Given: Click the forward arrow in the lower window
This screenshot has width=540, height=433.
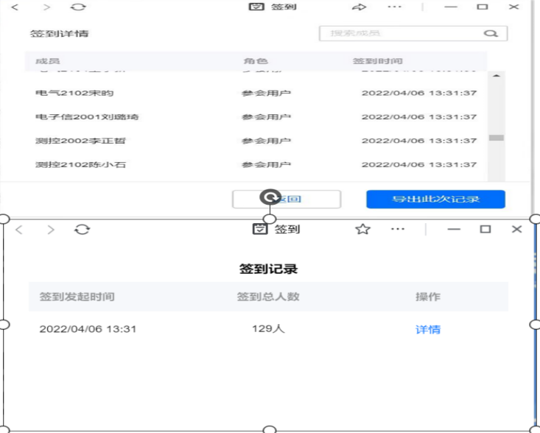Looking at the screenshot, I should (51, 229).
